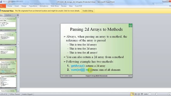The height and width of the screenshot is (96, 171).
Task: Click 'This is true for 1d arrays' line
Action: pyautogui.click(x=83, y=45)
